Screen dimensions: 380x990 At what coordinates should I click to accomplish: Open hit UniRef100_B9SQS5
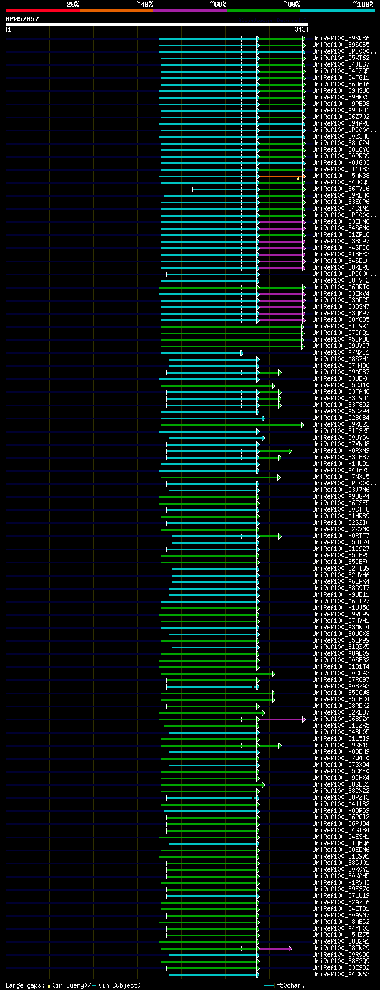[341, 45]
